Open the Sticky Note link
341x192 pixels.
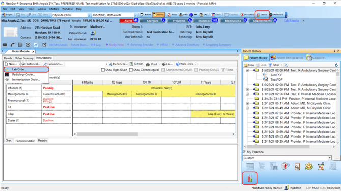(115, 45)
